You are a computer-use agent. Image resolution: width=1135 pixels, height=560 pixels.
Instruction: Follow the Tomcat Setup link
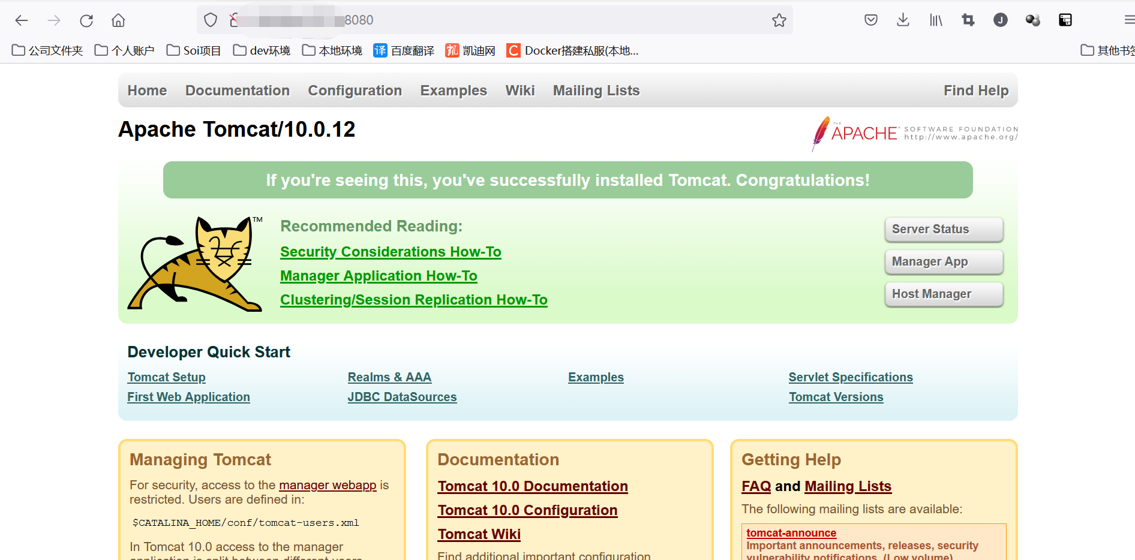click(x=167, y=377)
